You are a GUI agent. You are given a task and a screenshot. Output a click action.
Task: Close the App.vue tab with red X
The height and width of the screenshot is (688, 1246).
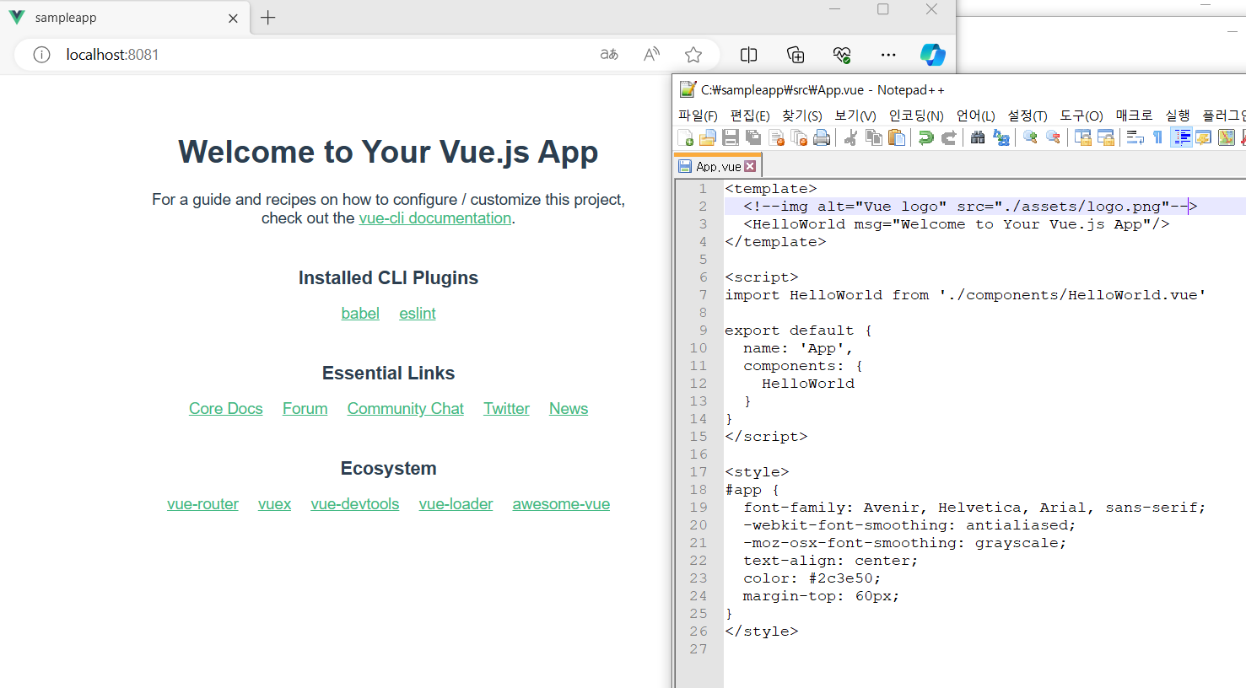750,166
